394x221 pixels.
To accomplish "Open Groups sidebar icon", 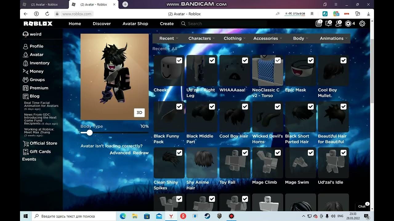I will pyautogui.click(x=26, y=79).
